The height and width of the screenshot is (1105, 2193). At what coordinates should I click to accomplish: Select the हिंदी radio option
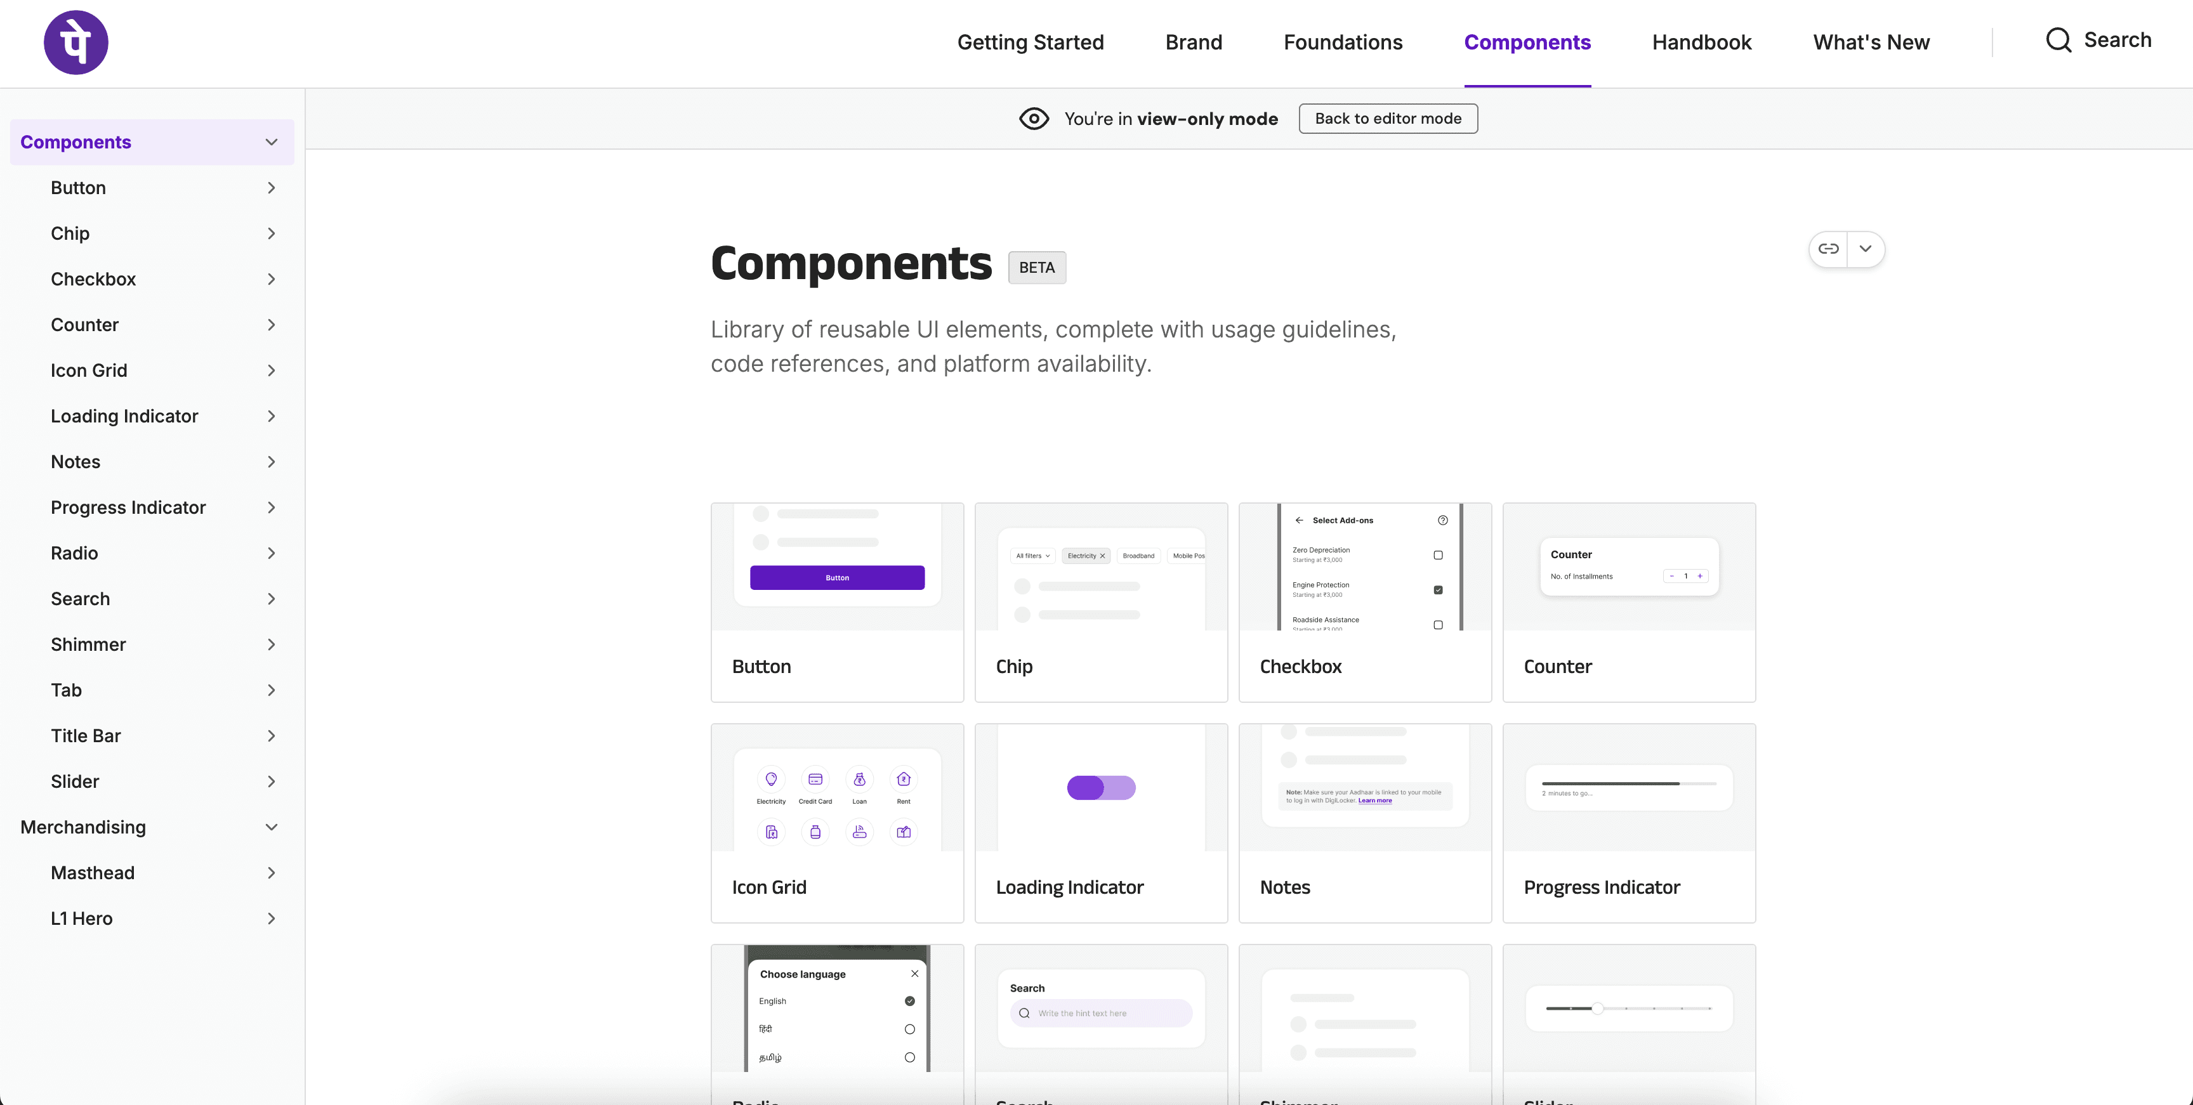point(909,1030)
